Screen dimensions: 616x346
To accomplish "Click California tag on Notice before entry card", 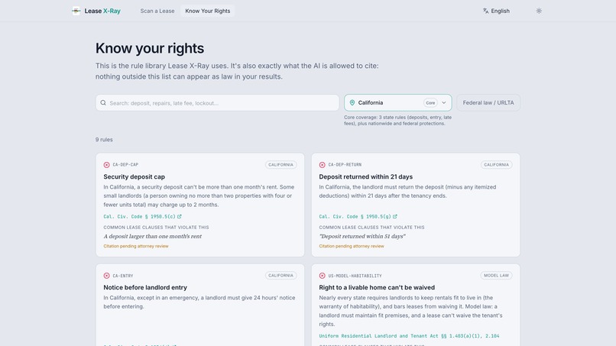I will point(281,276).
